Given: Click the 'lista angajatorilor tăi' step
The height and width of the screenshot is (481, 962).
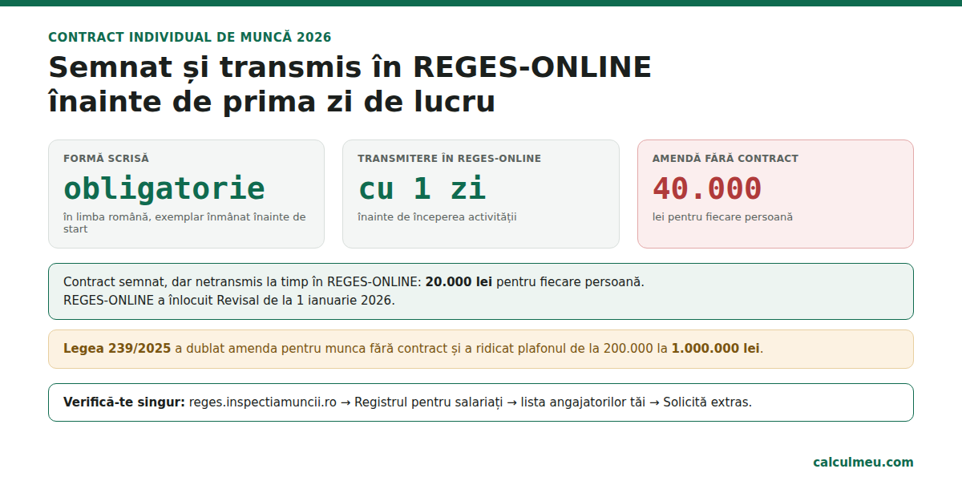Looking at the screenshot, I should click(583, 402).
